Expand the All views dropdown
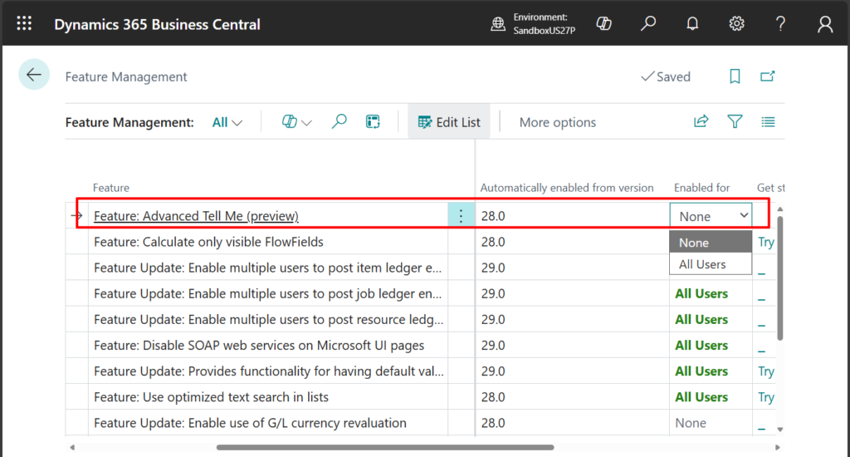The width and height of the screenshot is (850, 457). pyautogui.click(x=227, y=122)
